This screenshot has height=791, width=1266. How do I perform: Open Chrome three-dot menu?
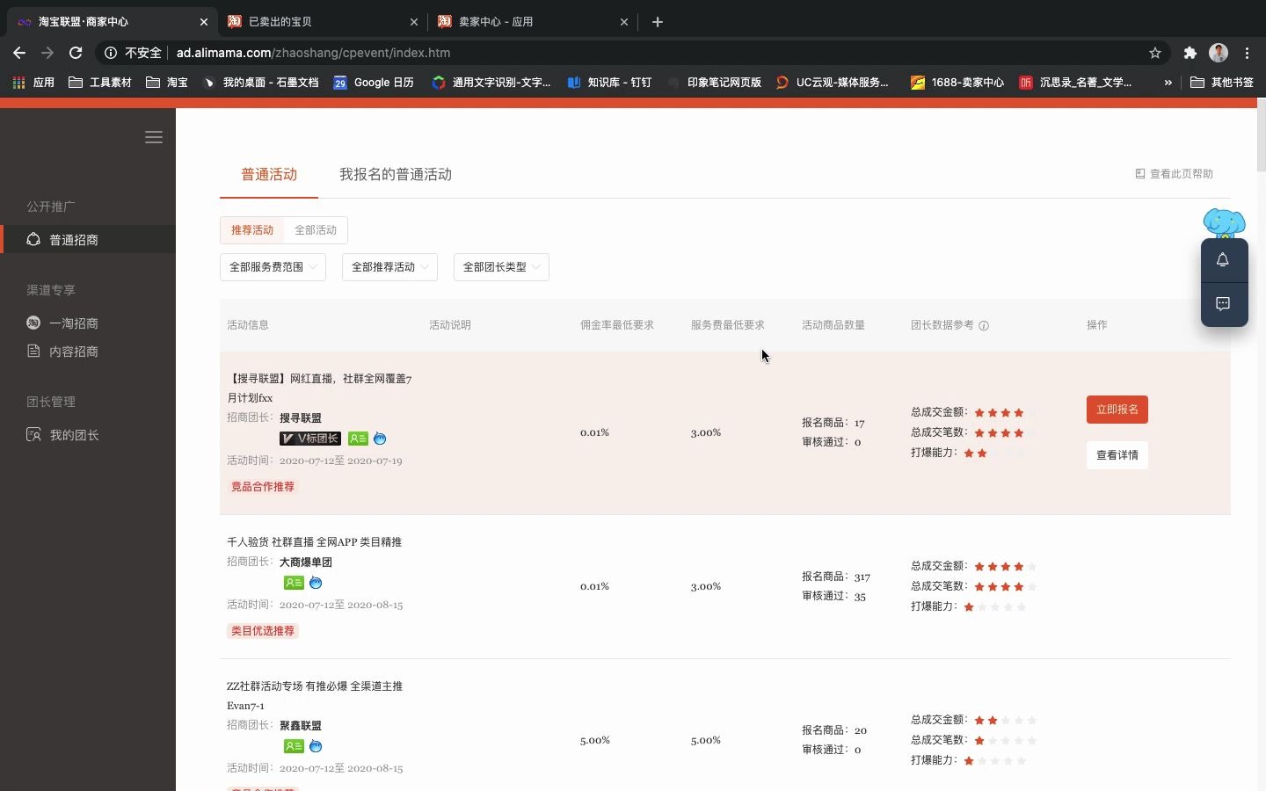pos(1248,53)
